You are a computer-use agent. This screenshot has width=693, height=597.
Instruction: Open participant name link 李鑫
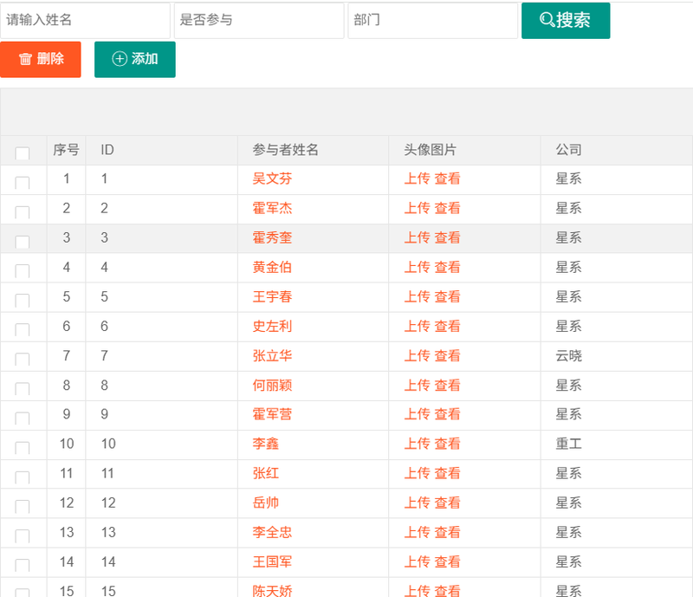click(x=266, y=444)
